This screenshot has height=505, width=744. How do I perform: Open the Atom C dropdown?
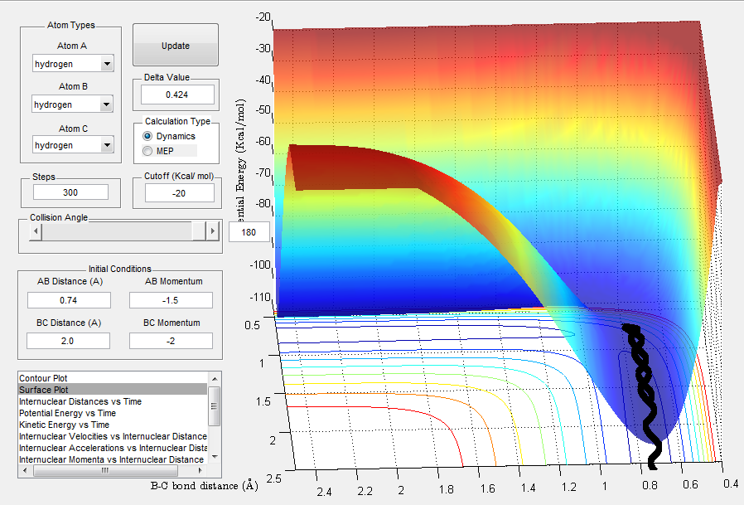click(x=73, y=145)
